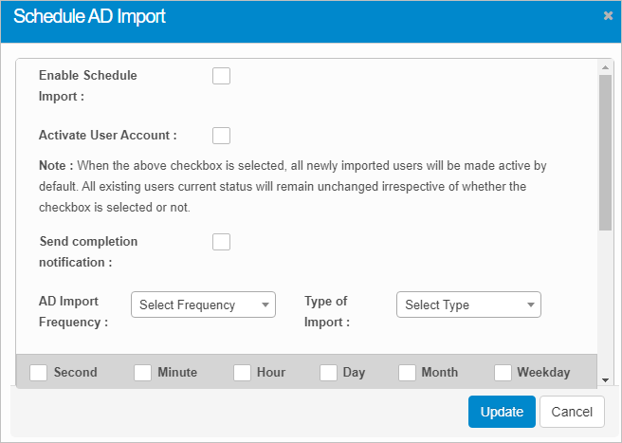Enable the Schedule Import checkbox
622x443 pixels.
click(221, 76)
